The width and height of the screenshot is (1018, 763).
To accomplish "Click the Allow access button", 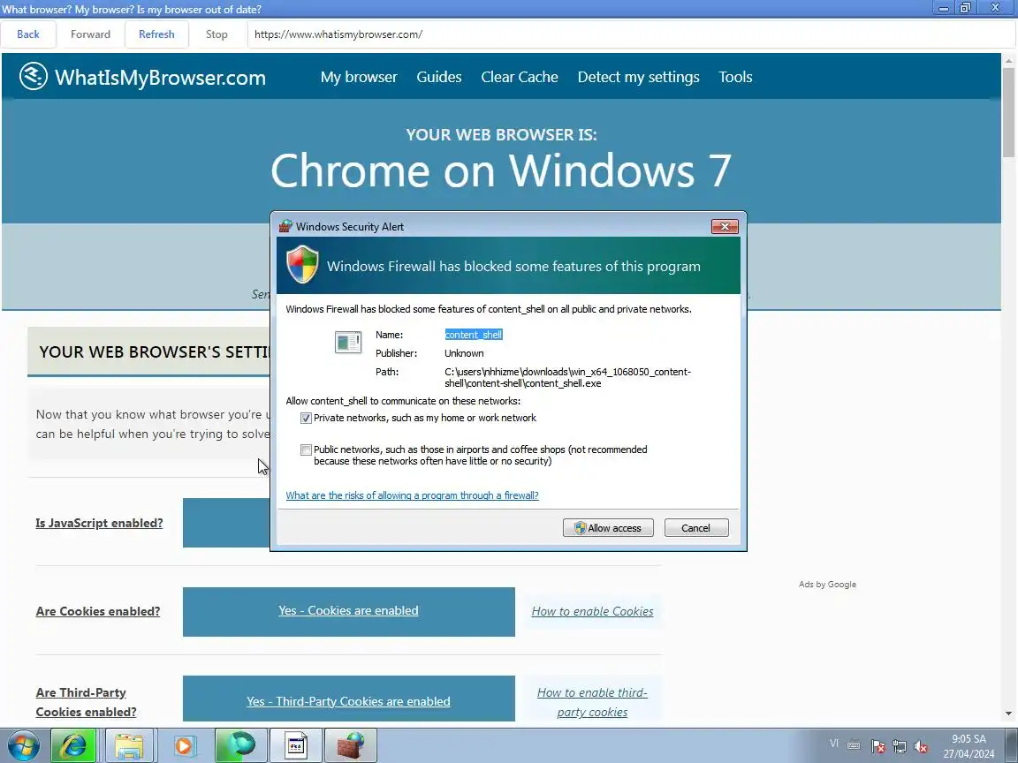I will (608, 527).
